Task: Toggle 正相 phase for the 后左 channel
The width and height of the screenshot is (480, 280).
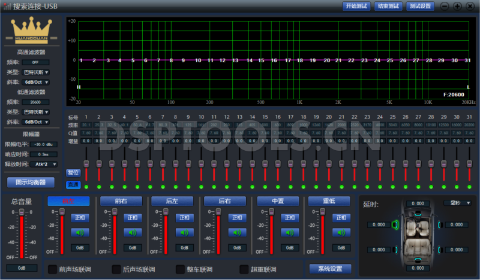Action: click(184, 218)
